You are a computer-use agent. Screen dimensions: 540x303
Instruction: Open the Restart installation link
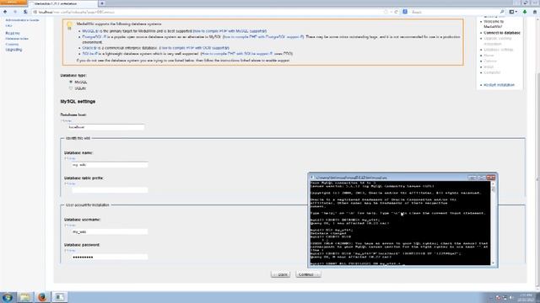[x=499, y=85]
